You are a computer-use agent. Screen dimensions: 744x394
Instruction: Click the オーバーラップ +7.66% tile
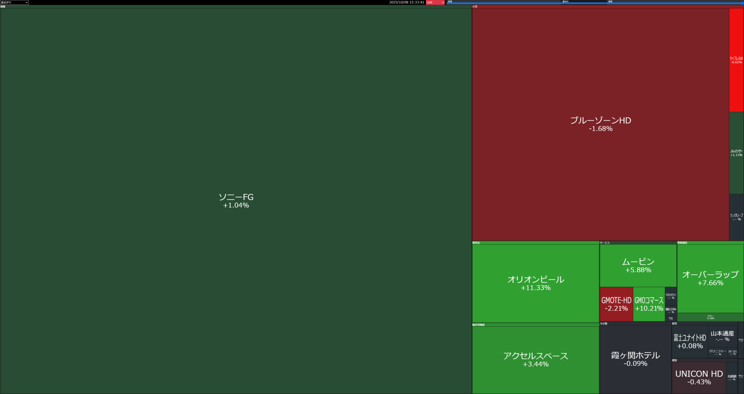(x=710, y=278)
